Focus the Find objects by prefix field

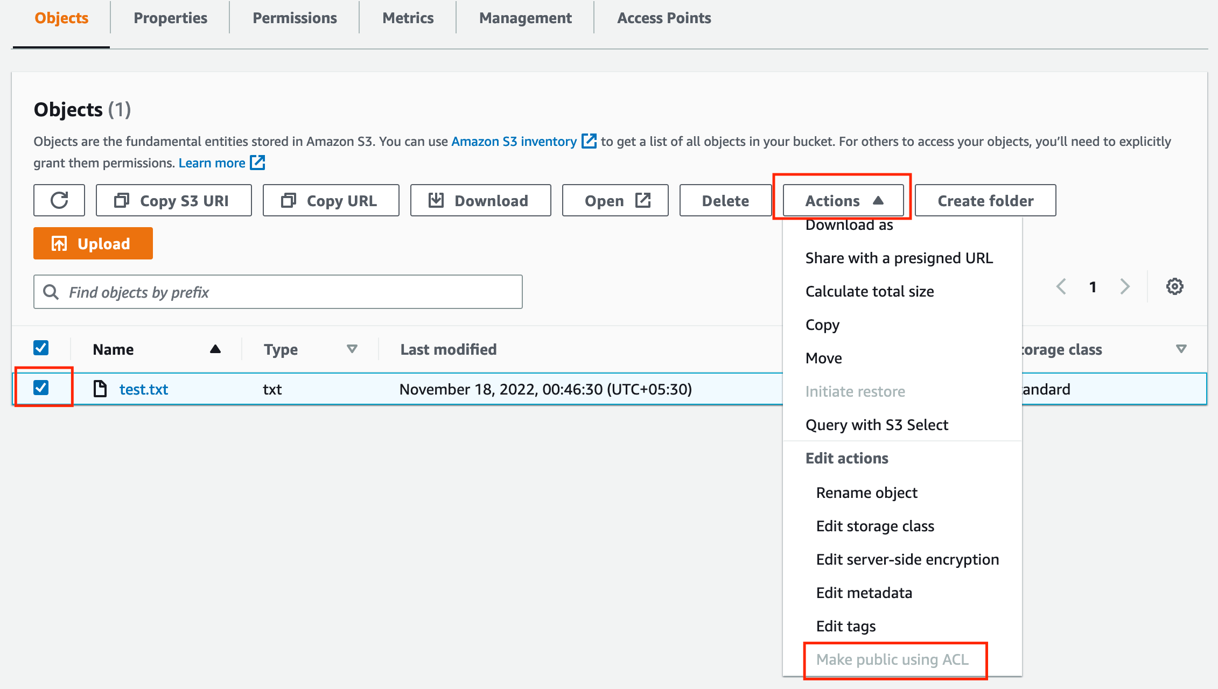[x=278, y=292]
